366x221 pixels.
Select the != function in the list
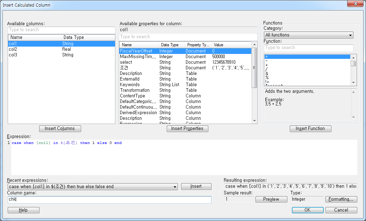pyautogui.click(x=307, y=82)
